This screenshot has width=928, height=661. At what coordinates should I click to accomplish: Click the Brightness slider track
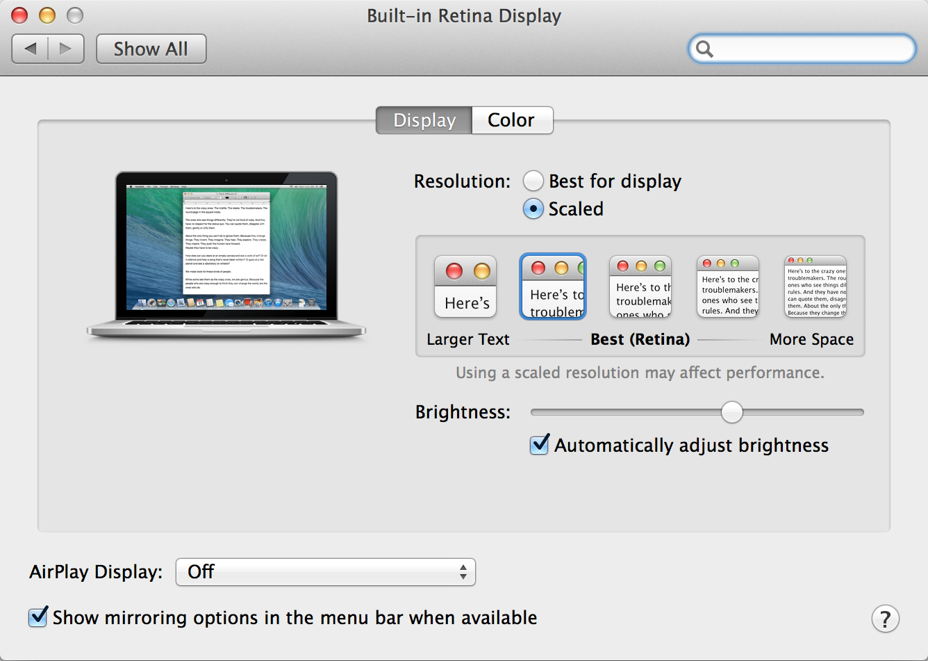625,412
